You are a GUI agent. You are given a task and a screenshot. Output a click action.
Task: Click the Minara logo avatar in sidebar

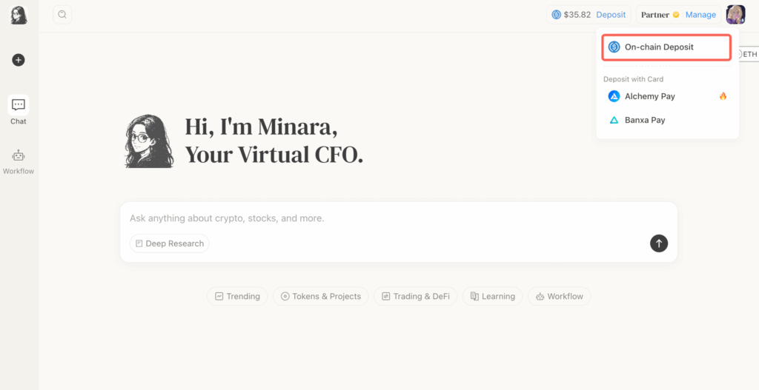coord(19,15)
